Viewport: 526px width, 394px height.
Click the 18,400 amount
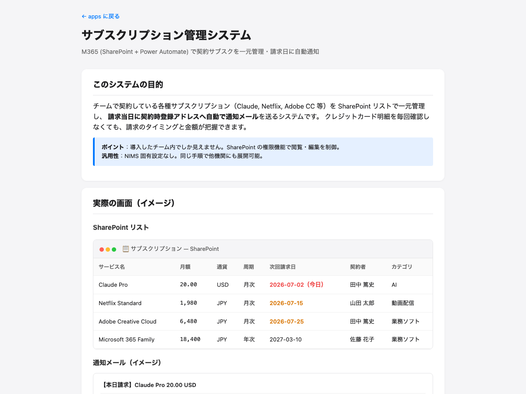point(190,339)
